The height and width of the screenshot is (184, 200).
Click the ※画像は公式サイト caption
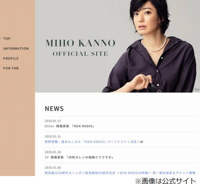(x=165, y=181)
